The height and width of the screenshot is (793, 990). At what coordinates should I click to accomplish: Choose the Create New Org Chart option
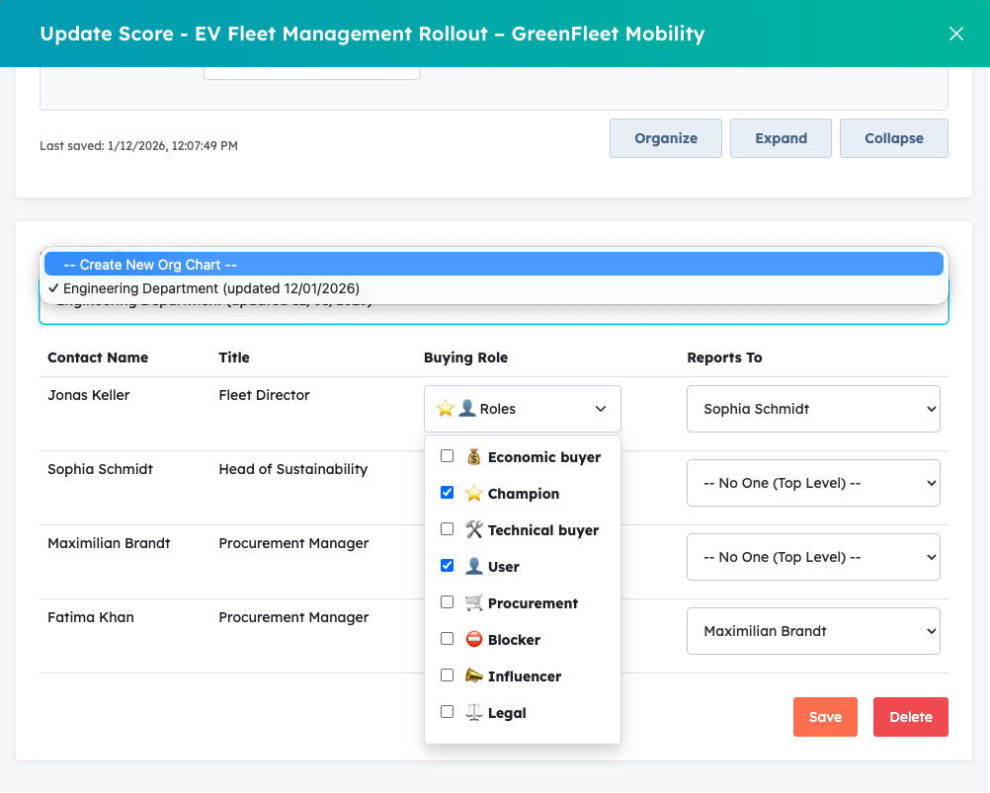pos(494,264)
